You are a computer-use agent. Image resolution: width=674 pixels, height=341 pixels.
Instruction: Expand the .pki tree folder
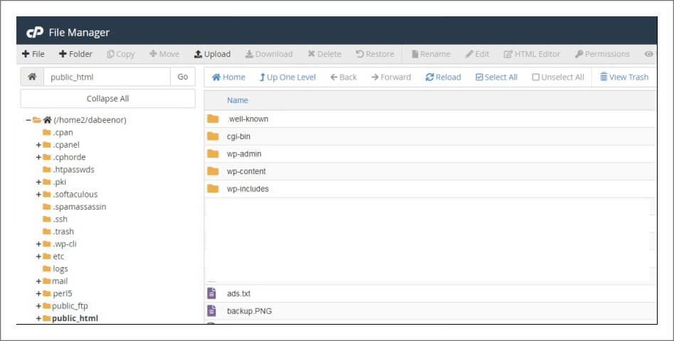point(38,183)
